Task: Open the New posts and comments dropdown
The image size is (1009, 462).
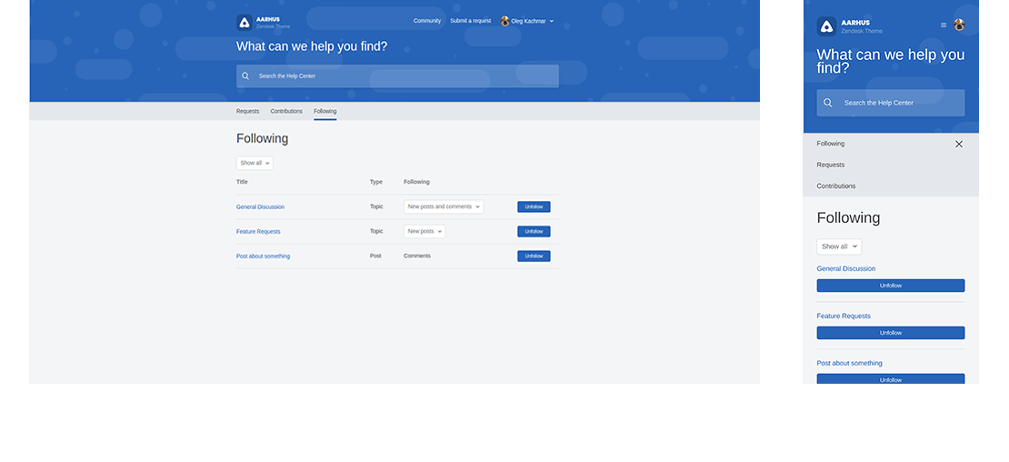Action: pos(444,206)
